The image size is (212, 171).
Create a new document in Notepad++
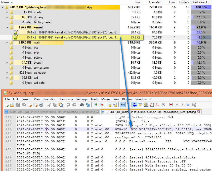click(x=7, y=105)
